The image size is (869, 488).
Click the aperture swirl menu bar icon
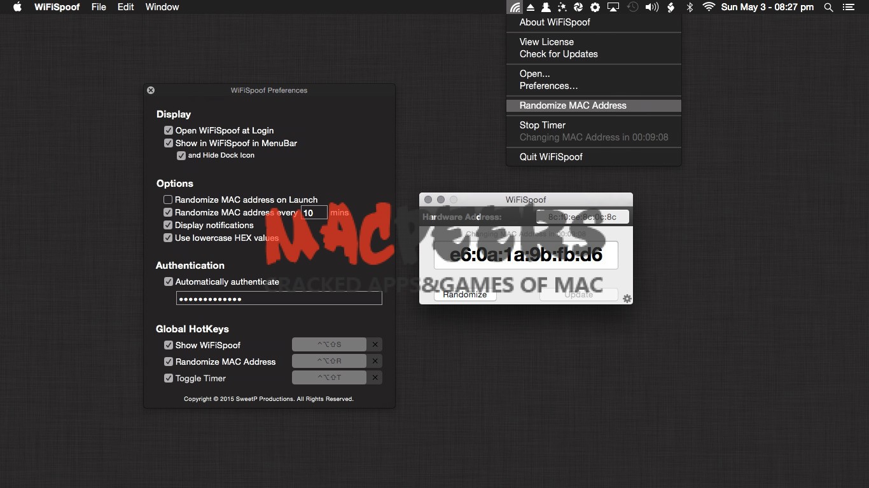578,7
